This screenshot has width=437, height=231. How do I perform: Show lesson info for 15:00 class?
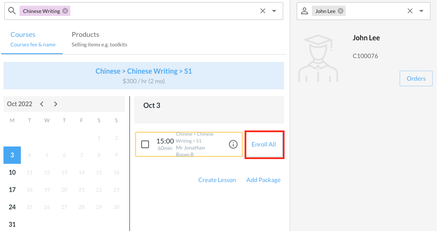tap(233, 144)
